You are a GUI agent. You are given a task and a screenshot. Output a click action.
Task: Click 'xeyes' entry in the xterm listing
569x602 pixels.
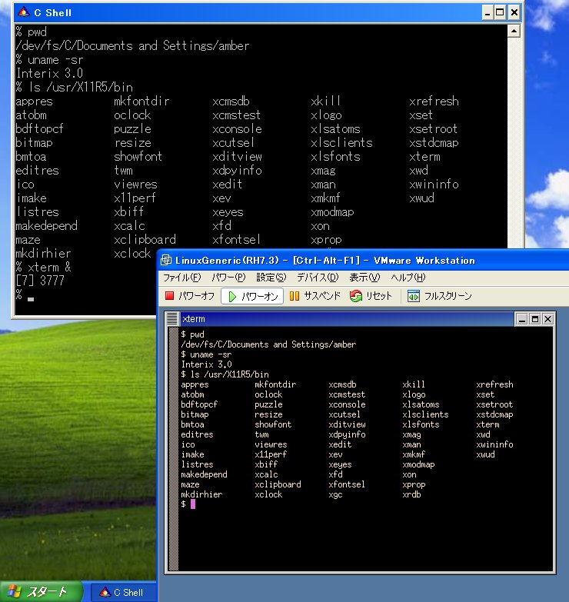340,464
